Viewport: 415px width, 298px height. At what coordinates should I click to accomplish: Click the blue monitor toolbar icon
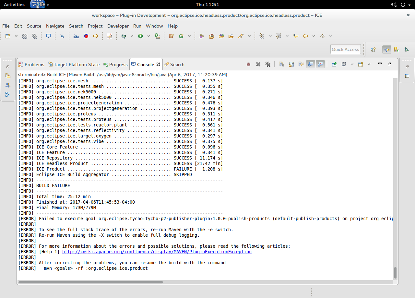point(48,36)
